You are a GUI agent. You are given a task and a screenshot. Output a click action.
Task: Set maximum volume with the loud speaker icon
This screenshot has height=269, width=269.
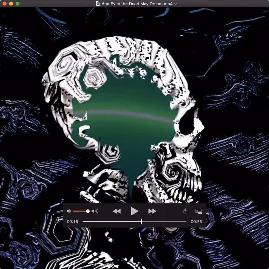tap(95, 211)
